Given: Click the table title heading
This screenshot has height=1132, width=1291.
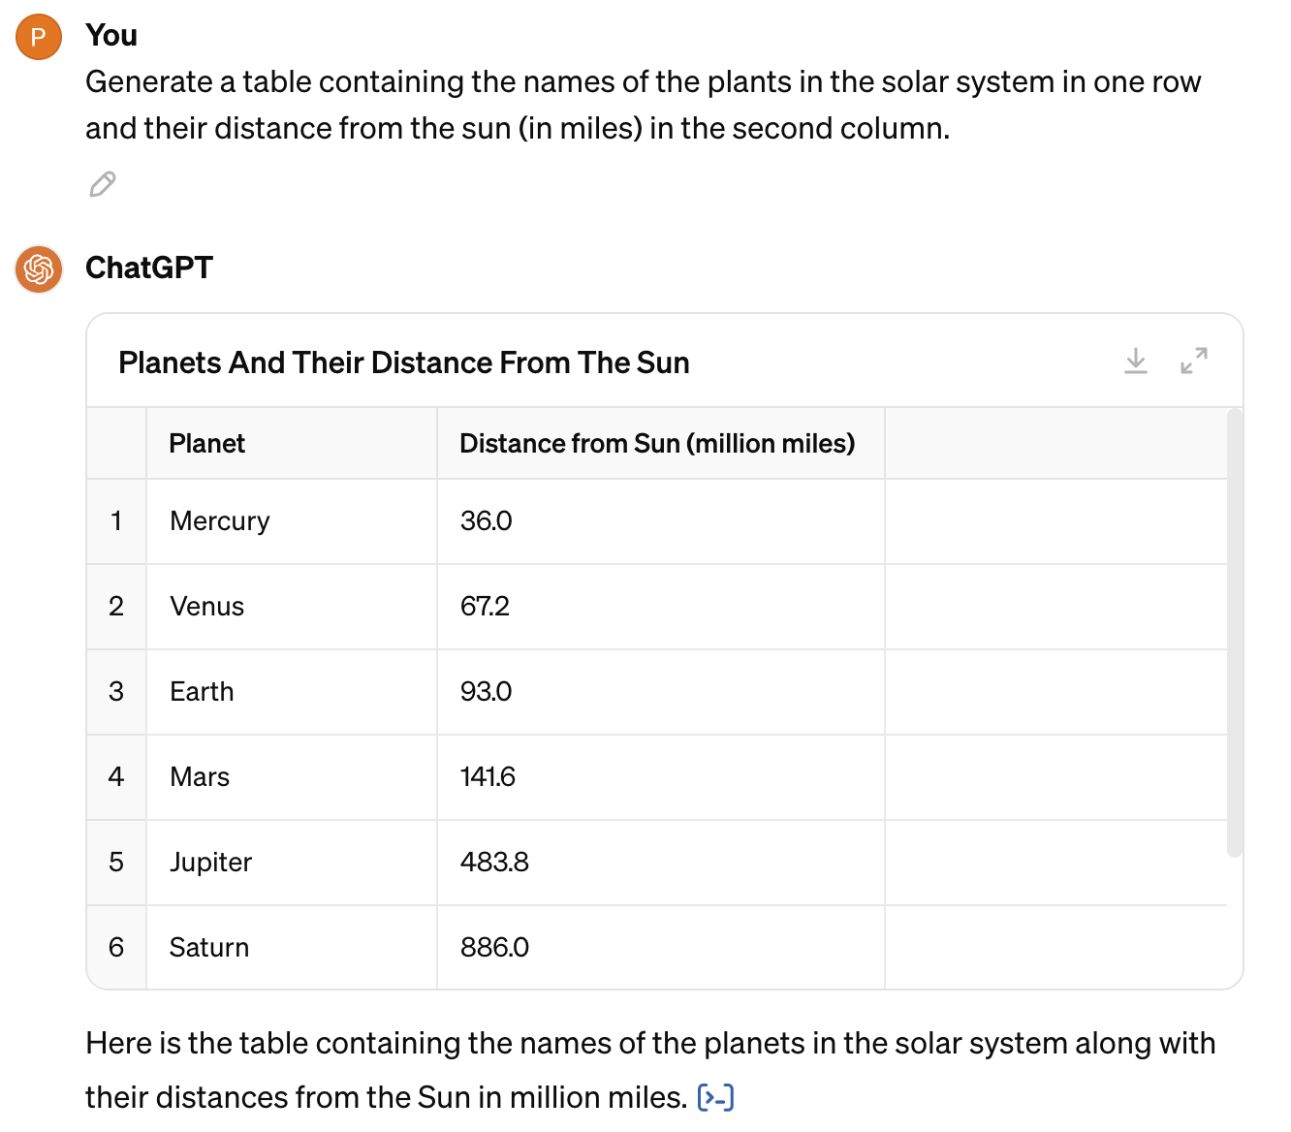Looking at the screenshot, I should [404, 362].
